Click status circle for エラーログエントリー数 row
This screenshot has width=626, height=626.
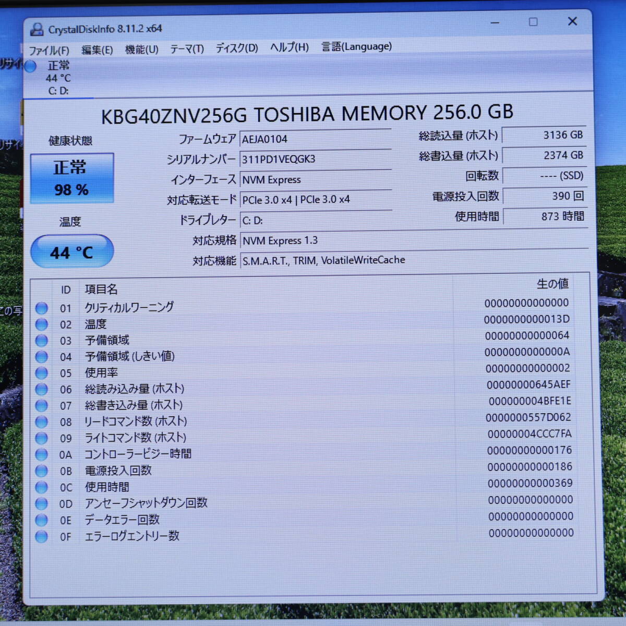(42, 536)
